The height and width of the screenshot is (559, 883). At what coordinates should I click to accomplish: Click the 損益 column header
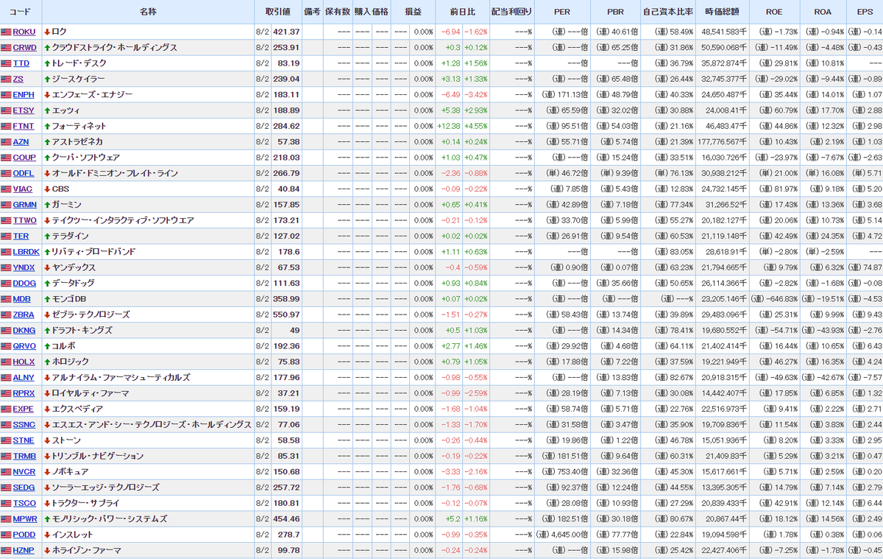click(x=413, y=12)
